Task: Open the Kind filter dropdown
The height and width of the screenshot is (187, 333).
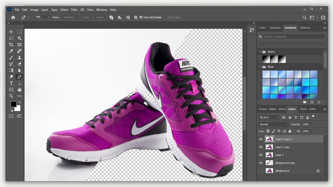Action: (x=269, y=117)
